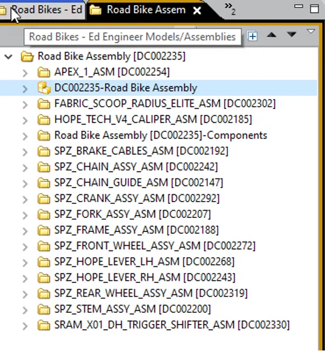Click the down arrow toolbar icon
This screenshot has height=351, width=325.
[x=291, y=34]
